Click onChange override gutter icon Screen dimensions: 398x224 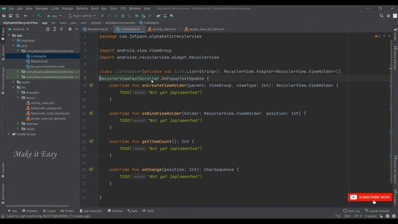(x=91, y=169)
